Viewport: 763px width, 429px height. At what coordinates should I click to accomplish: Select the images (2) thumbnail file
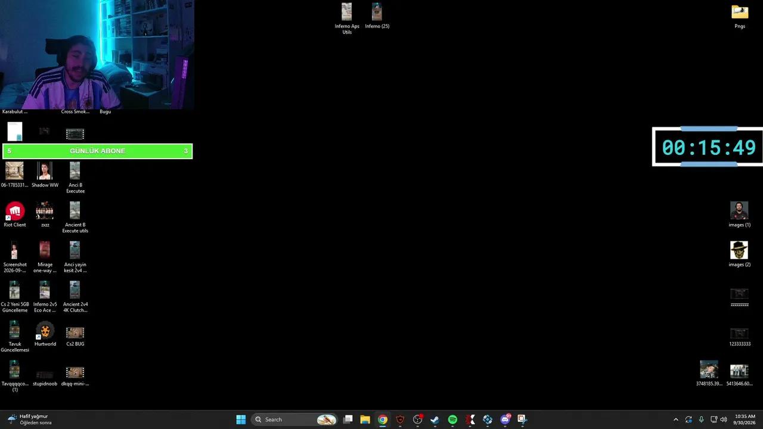coord(739,254)
